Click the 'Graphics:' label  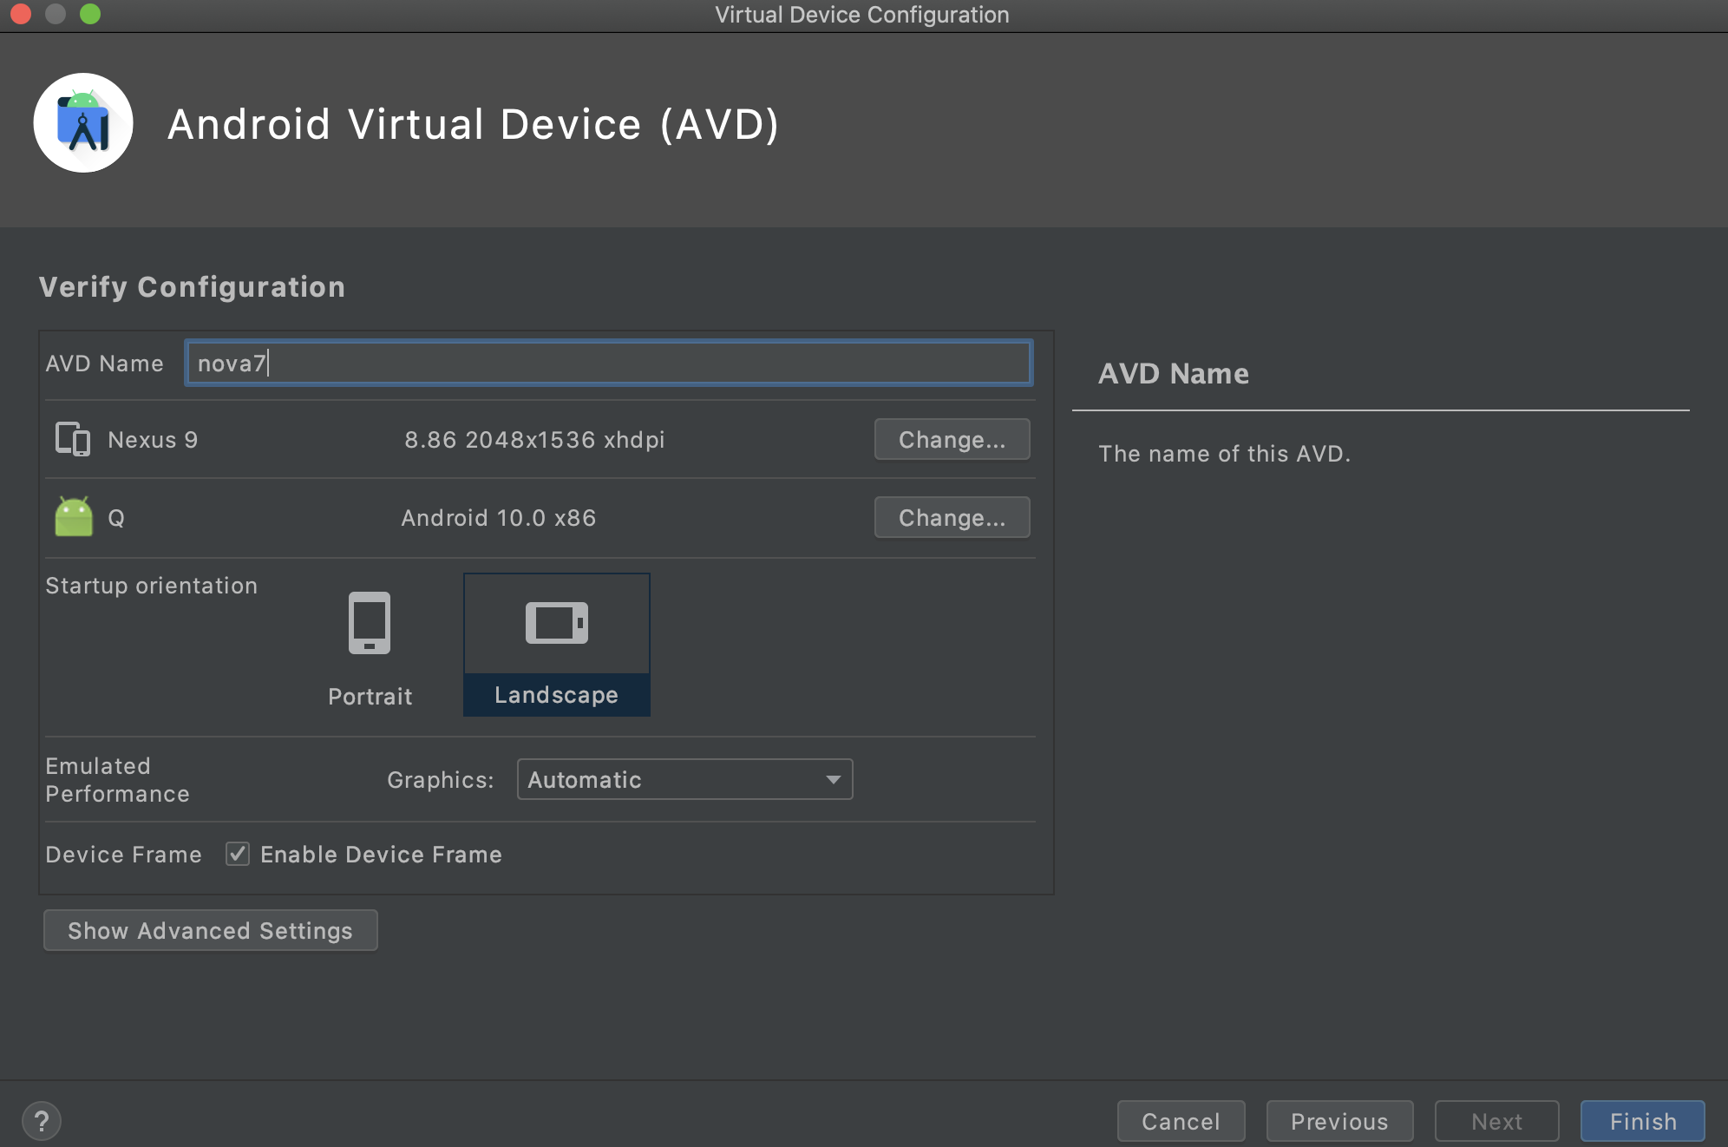tap(441, 779)
